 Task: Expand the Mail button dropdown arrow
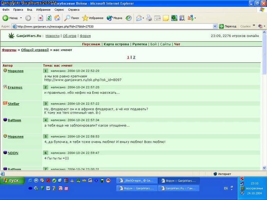[143, 18]
